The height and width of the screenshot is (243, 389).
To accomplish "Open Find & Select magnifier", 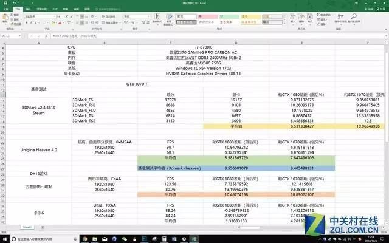I will [x=354, y=18].
